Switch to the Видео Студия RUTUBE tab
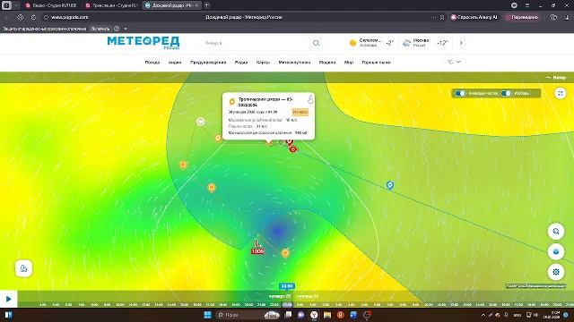Viewport: 574px width, 322px height. coord(51,5)
